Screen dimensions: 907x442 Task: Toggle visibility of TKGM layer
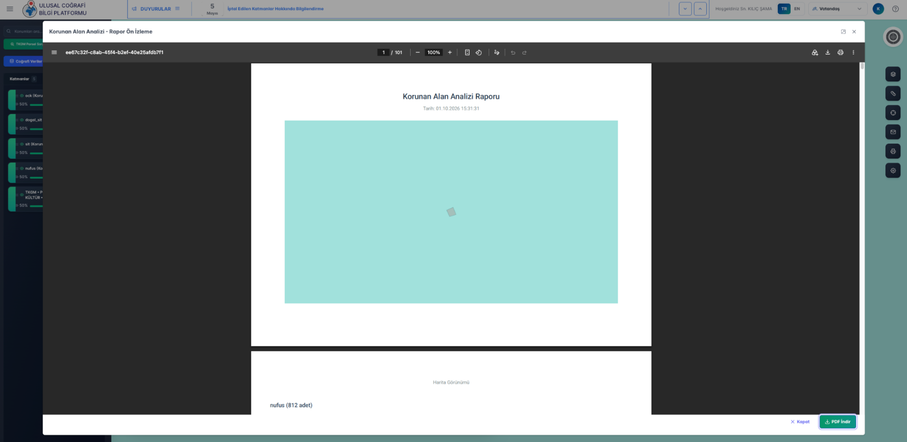(x=22, y=195)
